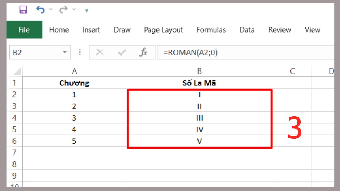Open the Review tab
Viewport: 340px width, 191px height.
[x=280, y=30]
